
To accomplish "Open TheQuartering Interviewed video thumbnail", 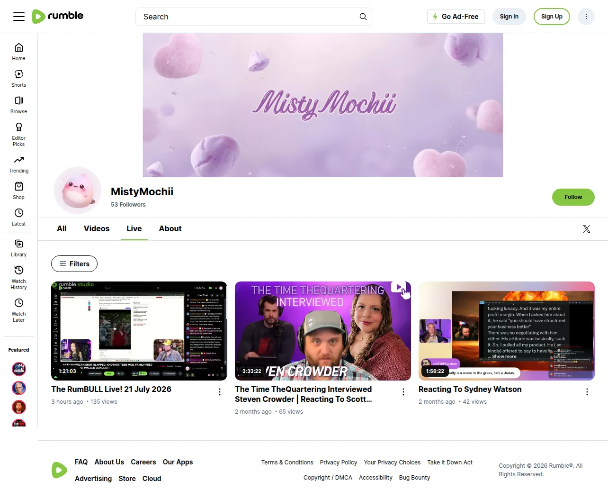I will point(323,331).
